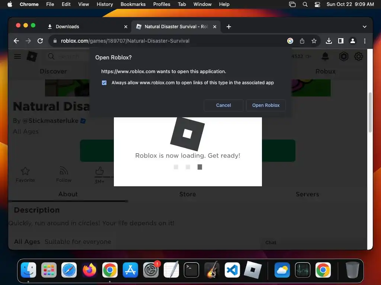The height and width of the screenshot is (285, 381).
Task: Open Chrome profile avatar
Action: [353, 41]
